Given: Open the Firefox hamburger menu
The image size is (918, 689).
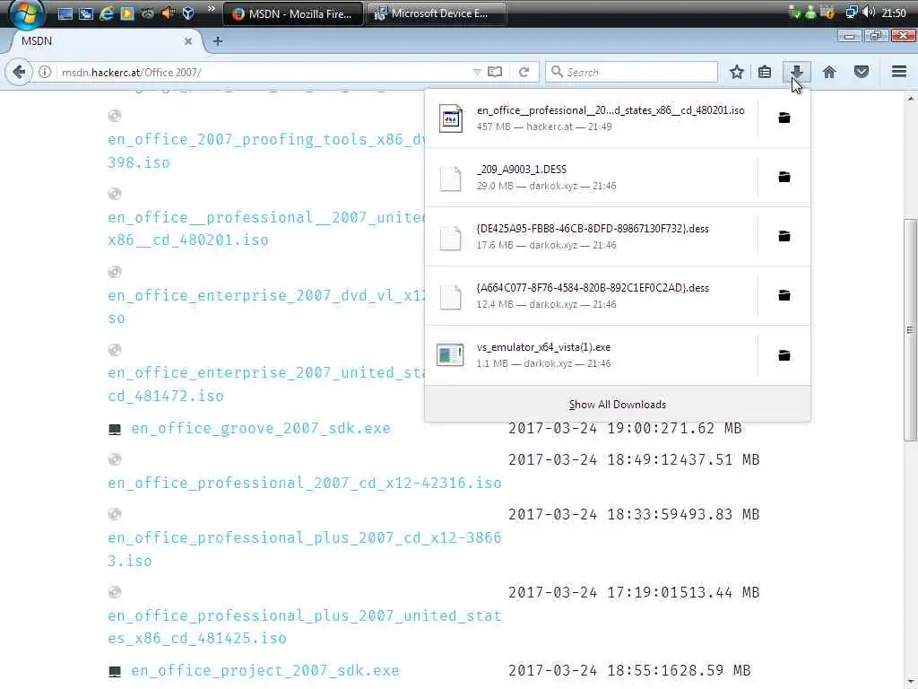Looking at the screenshot, I should pyautogui.click(x=899, y=72).
